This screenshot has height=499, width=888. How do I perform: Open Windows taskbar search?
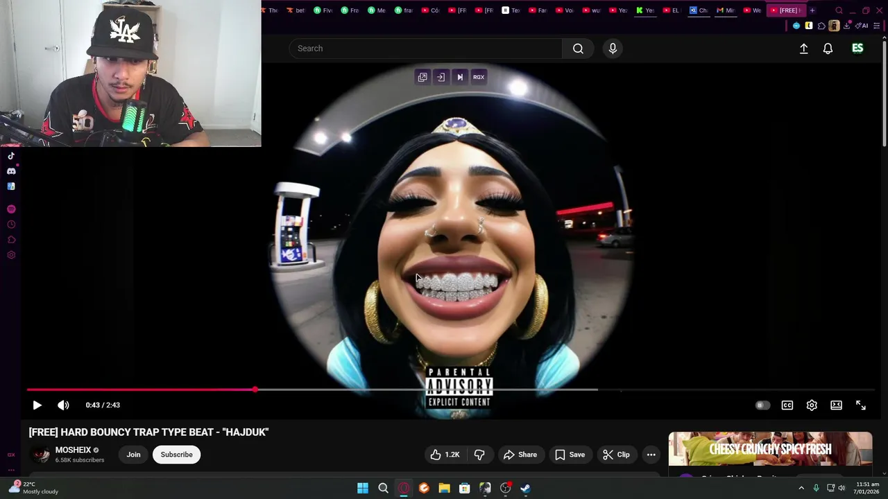click(x=383, y=488)
